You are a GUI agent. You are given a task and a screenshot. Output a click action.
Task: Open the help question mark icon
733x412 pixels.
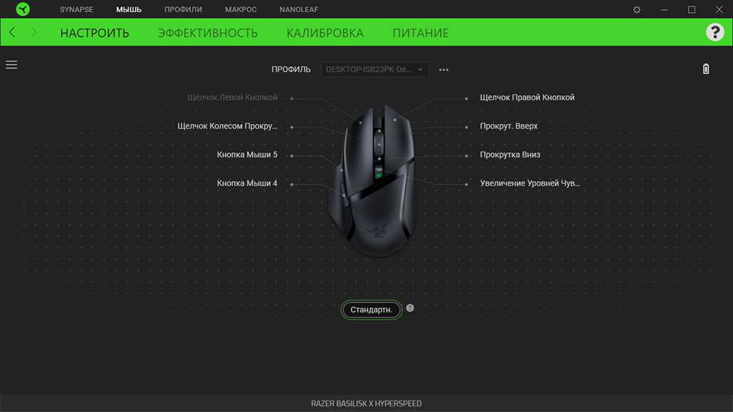(715, 32)
